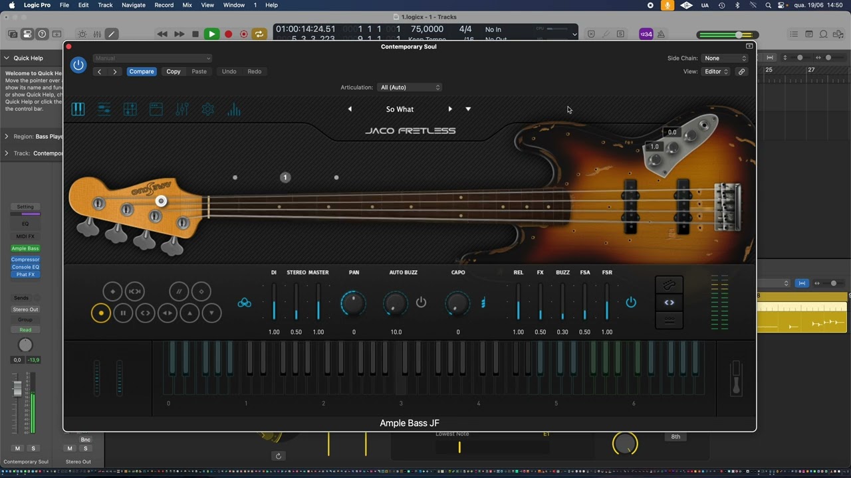
Task: Open the Mix menu
Action: [187, 5]
